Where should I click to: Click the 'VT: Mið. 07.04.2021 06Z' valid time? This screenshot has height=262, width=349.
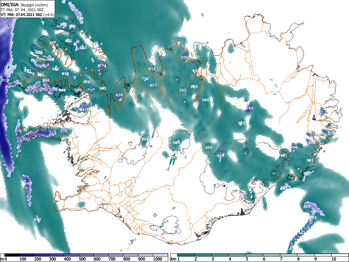pyautogui.click(x=22, y=15)
